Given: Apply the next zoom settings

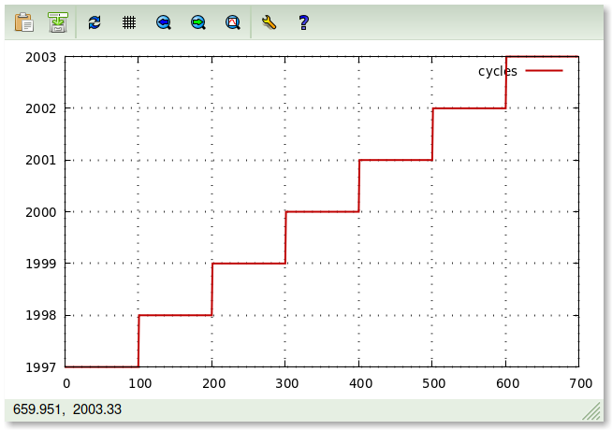Looking at the screenshot, I should point(198,22).
